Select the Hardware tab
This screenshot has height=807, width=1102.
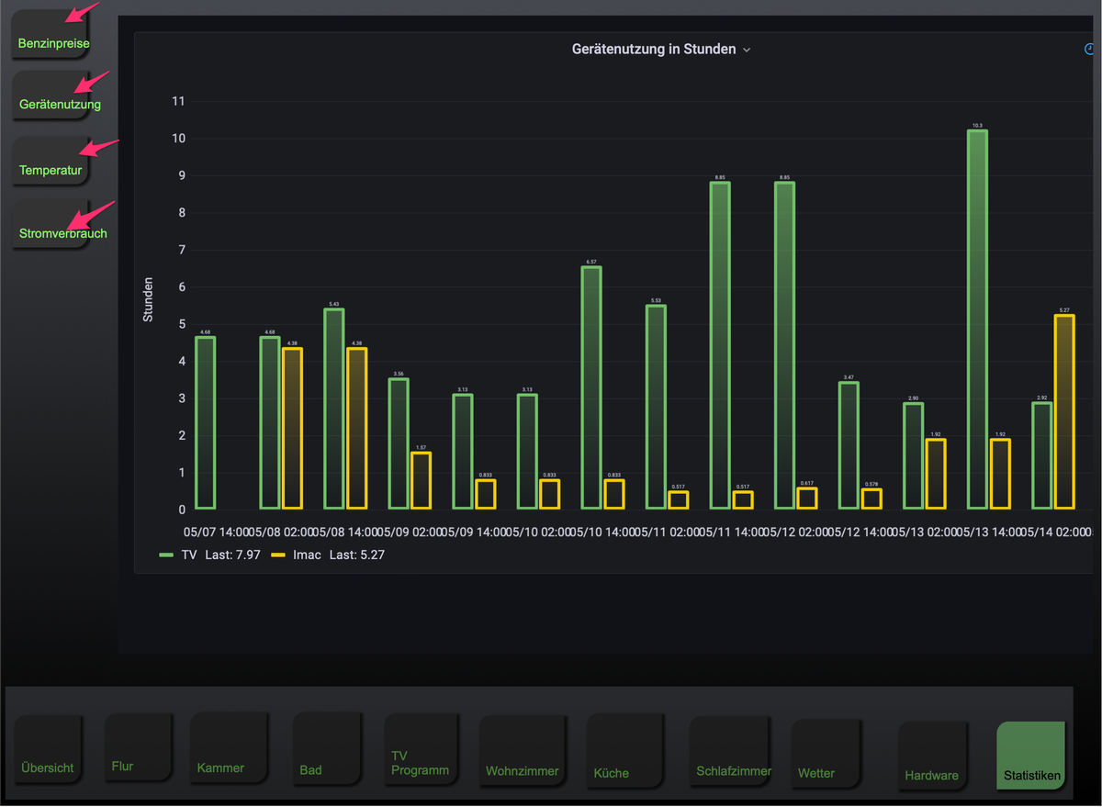pyautogui.click(x=933, y=755)
